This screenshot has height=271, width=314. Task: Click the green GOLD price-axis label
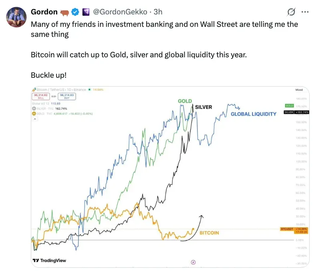[x=289, y=105]
